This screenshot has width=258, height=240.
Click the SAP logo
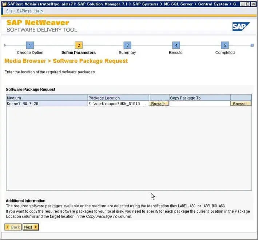pos(241,27)
